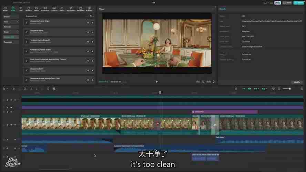Favorite the first sound effect with star

[x=88, y=22]
